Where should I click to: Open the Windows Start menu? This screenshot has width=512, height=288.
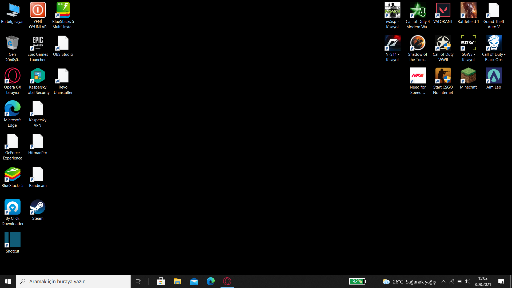tap(8, 281)
